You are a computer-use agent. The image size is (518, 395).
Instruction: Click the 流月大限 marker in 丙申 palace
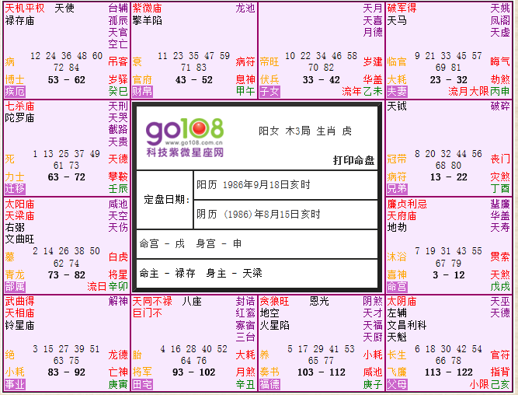click(469, 91)
